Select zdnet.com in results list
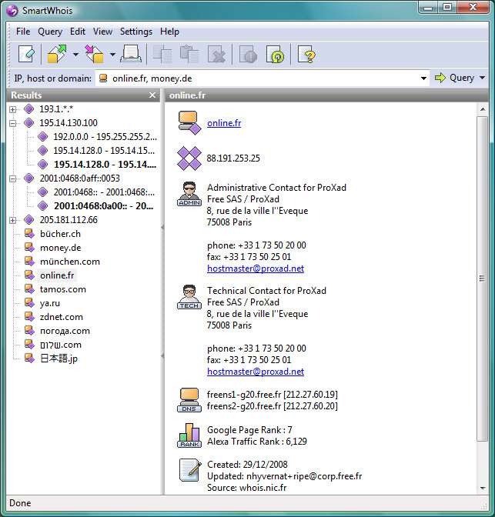 pyautogui.click(x=61, y=317)
